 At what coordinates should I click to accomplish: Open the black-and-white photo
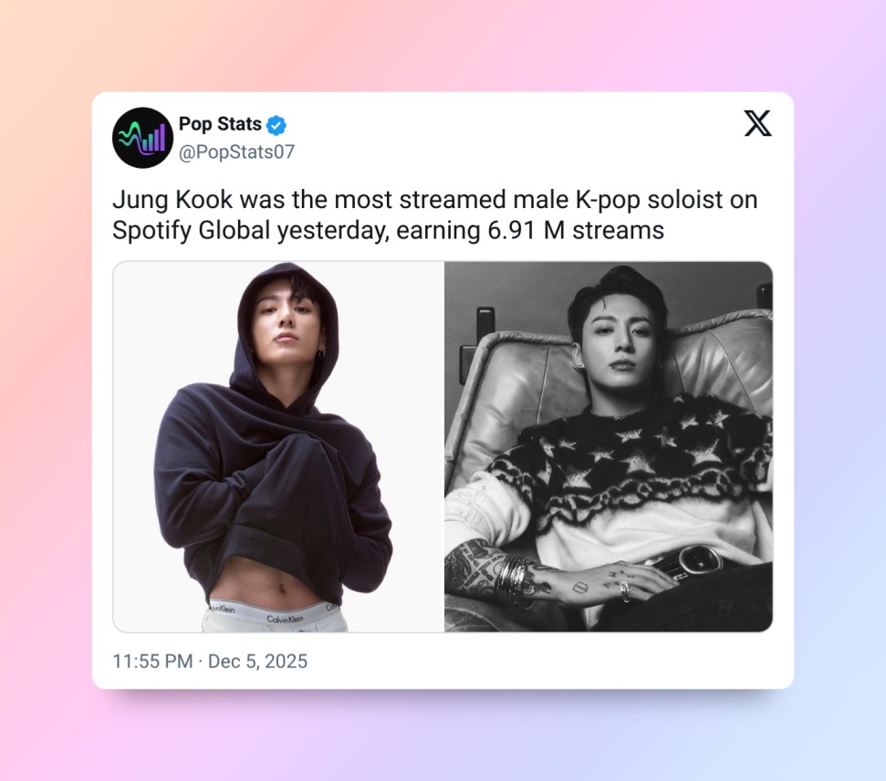(x=609, y=446)
